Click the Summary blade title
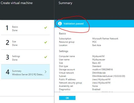The image size is (134, 103). pos(65,3)
